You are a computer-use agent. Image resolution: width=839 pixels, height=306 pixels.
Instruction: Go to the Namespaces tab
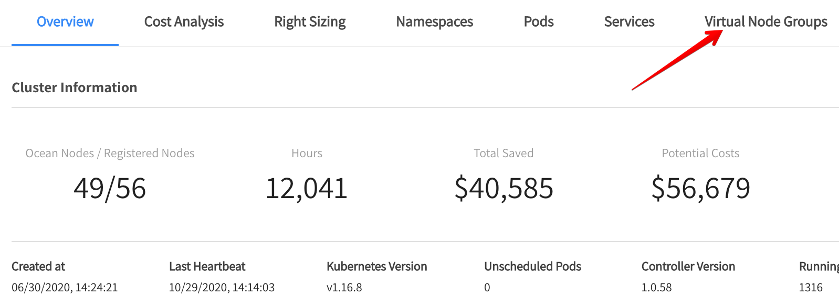click(x=434, y=22)
